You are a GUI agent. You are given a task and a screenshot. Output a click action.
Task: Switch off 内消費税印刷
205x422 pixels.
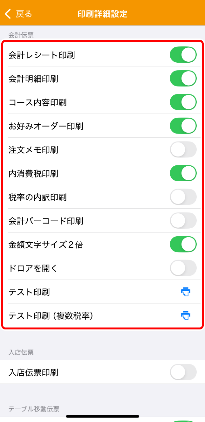point(183,173)
